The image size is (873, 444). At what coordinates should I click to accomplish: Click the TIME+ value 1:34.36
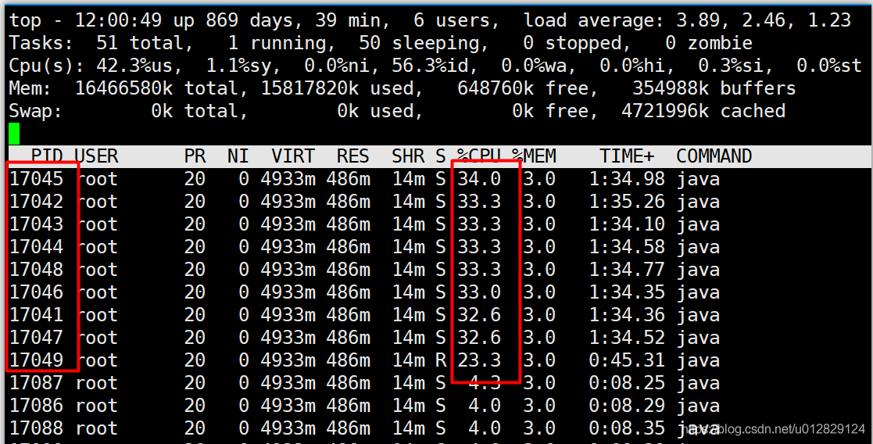[x=627, y=315]
